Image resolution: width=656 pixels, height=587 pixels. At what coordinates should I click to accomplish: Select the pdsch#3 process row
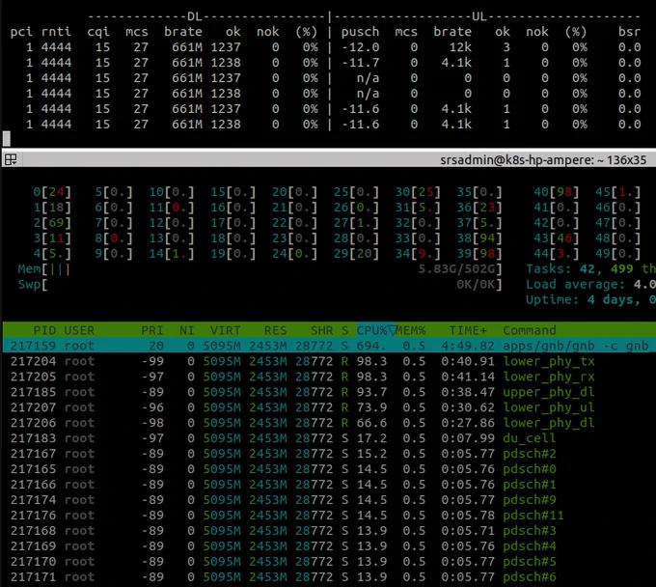click(329, 530)
